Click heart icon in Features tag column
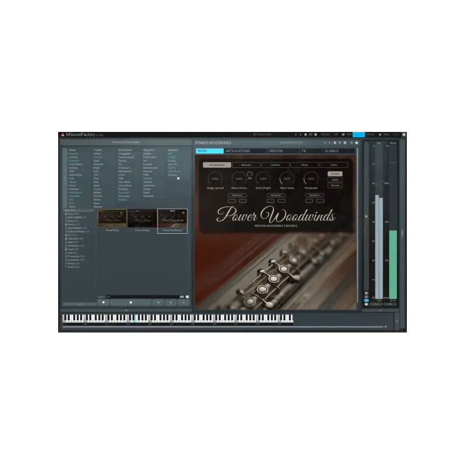 [x=178, y=178]
